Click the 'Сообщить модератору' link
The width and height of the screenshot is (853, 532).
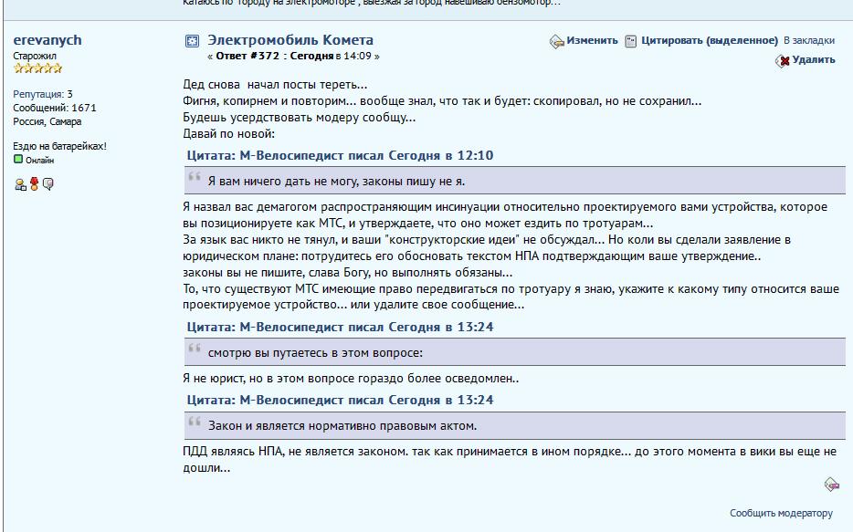781,513
